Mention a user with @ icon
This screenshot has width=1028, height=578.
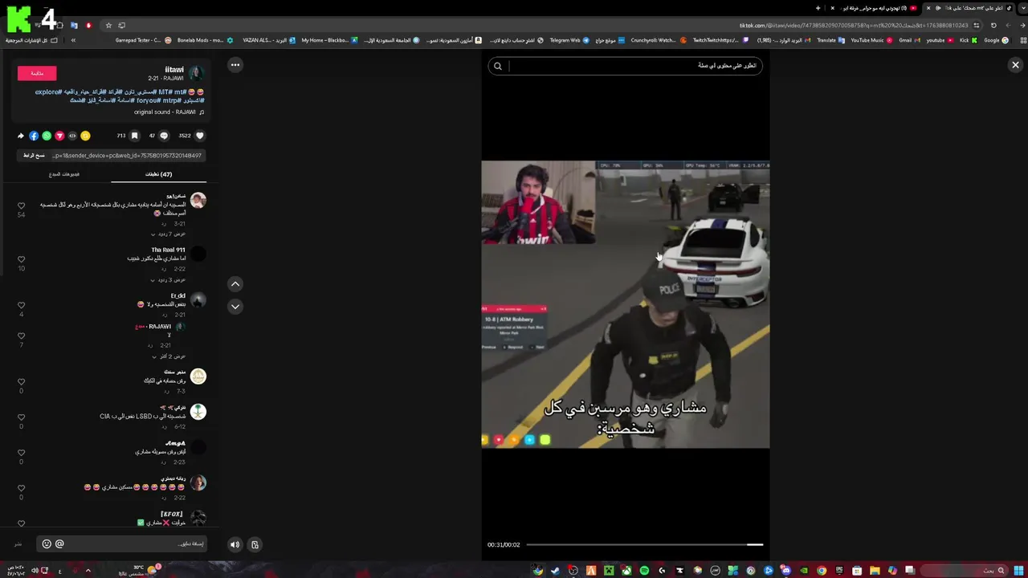[x=59, y=543]
